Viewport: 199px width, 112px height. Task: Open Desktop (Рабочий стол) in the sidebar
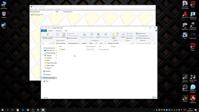click(x=50, y=50)
